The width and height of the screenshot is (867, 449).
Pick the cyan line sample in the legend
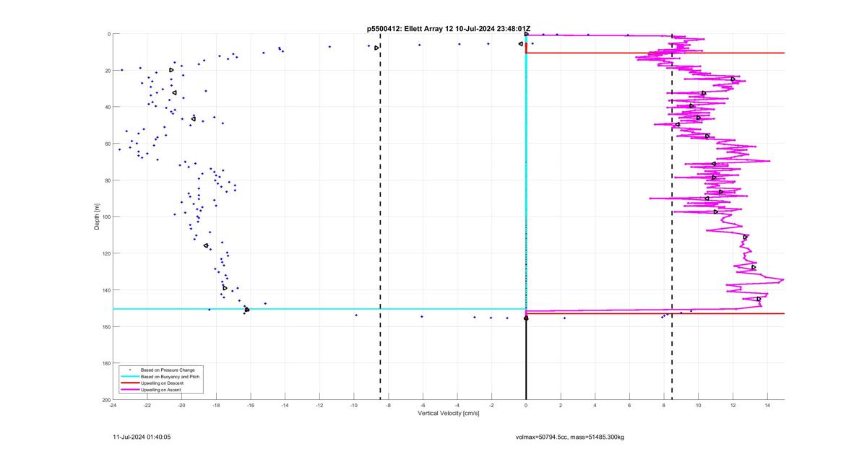click(x=129, y=377)
